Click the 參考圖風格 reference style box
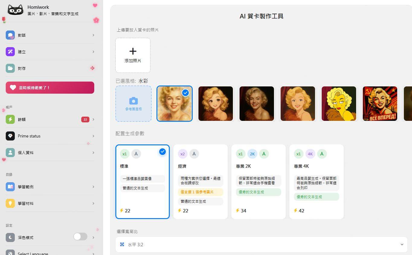The width and height of the screenshot is (412, 255). 134,104
